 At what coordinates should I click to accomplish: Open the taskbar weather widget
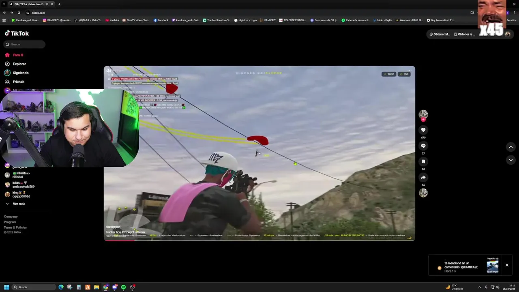(455, 287)
